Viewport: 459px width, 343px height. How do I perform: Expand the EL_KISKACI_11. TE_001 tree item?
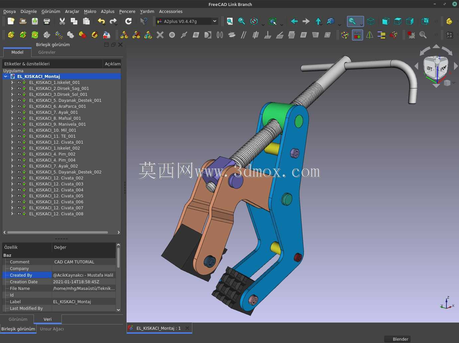pos(12,136)
